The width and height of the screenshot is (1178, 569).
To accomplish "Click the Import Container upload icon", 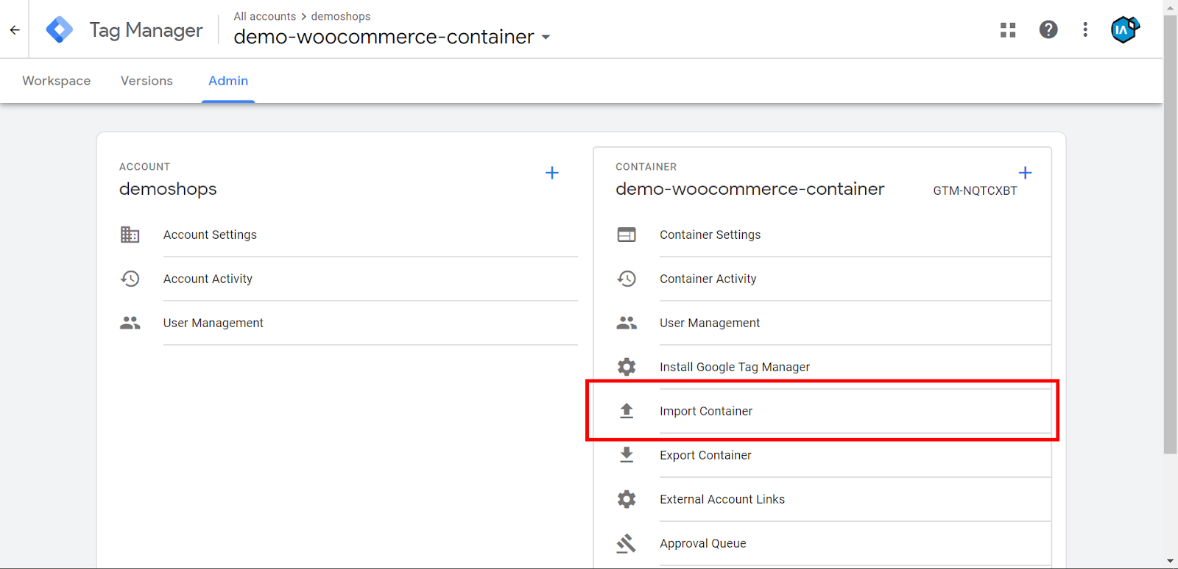I will pos(627,411).
